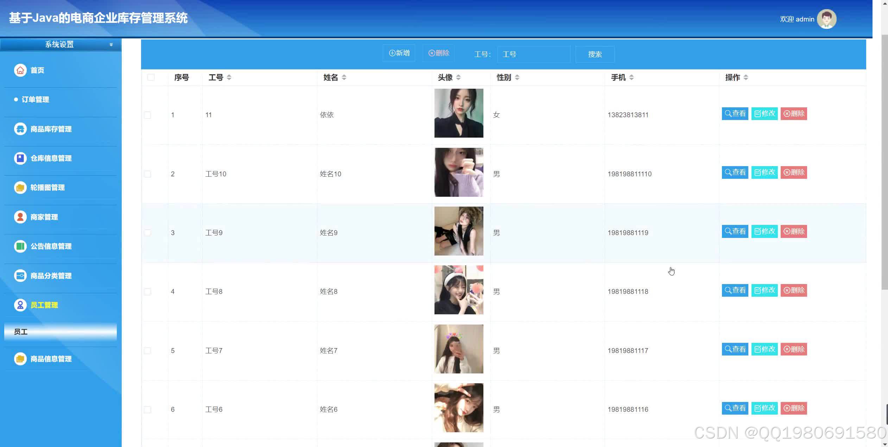Screen dimensions: 888x447
Task: Check the checkbox for employee 依依
Action: point(147,114)
